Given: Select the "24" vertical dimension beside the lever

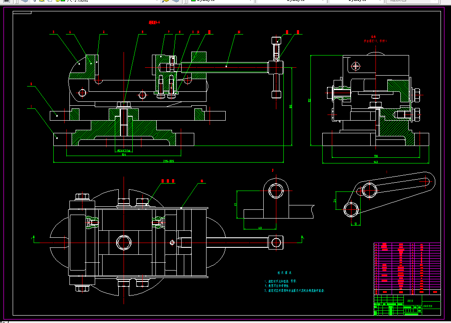Looking at the screenshot, I should tap(335, 201).
